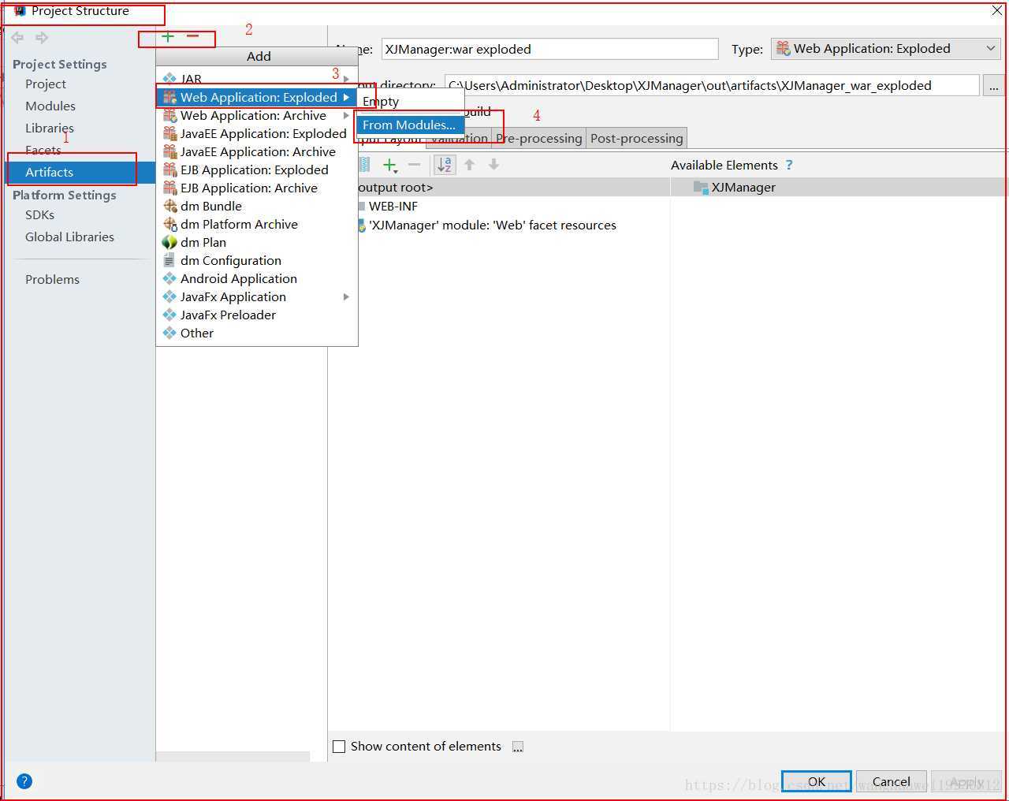The width and height of the screenshot is (1009, 801).
Task: Click the gray minus in the layout toolbar
Action: click(415, 165)
